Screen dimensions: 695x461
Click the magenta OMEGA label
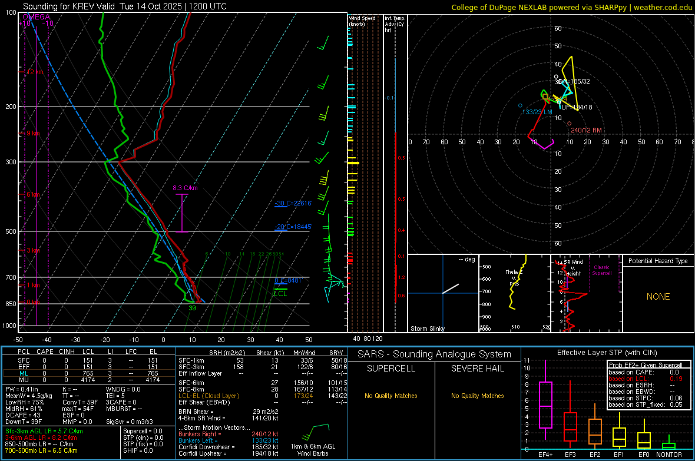tap(36, 17)
